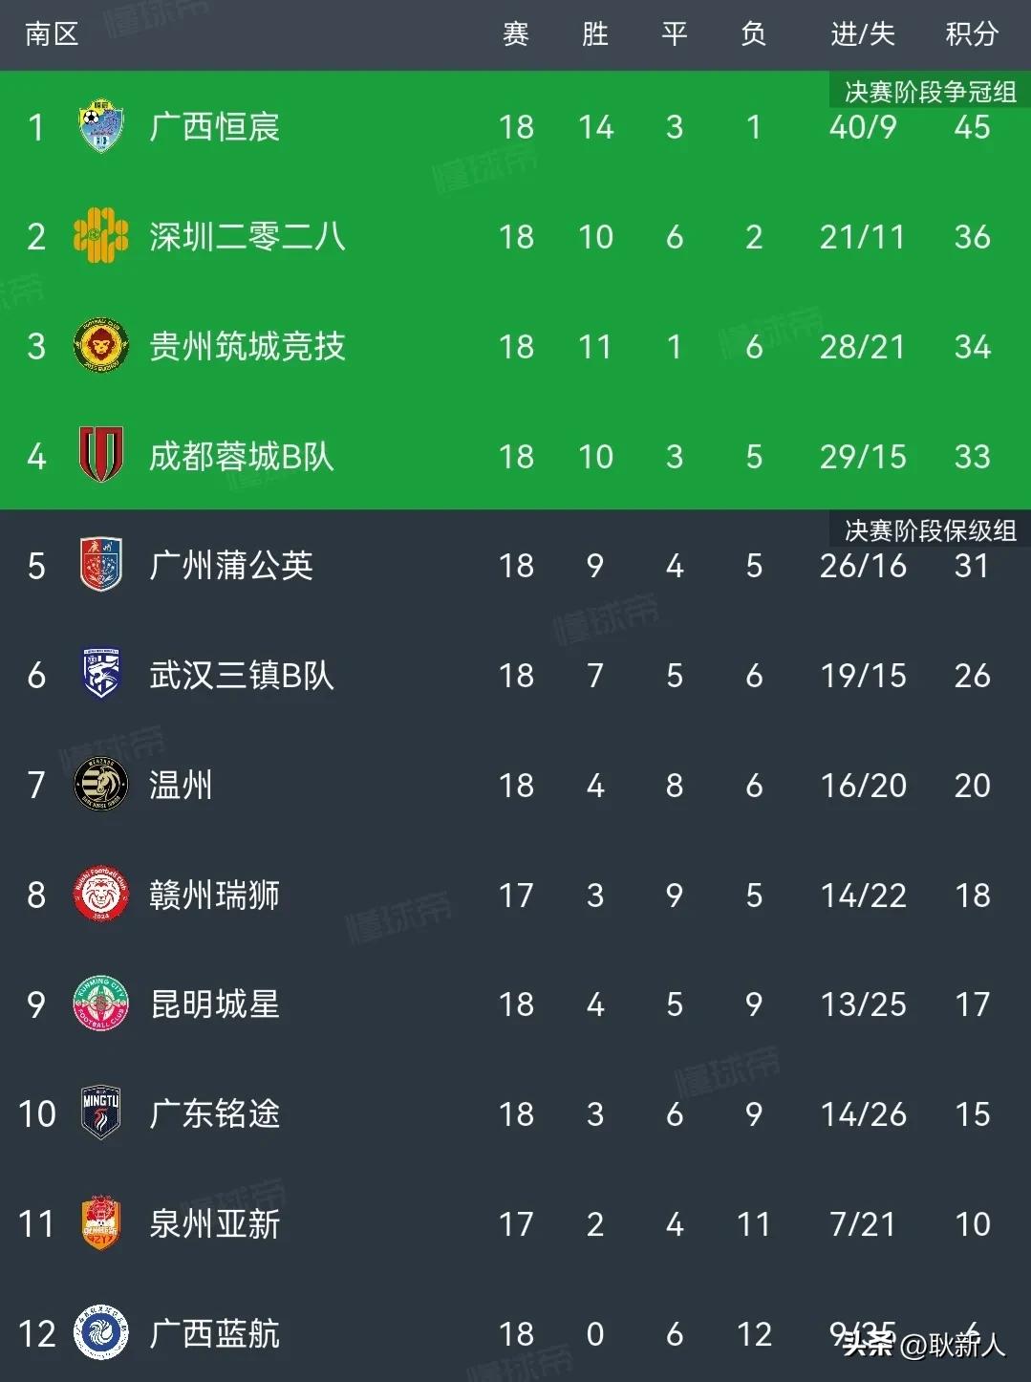Open the 广西恒宸 team logo

pos(101,127)
